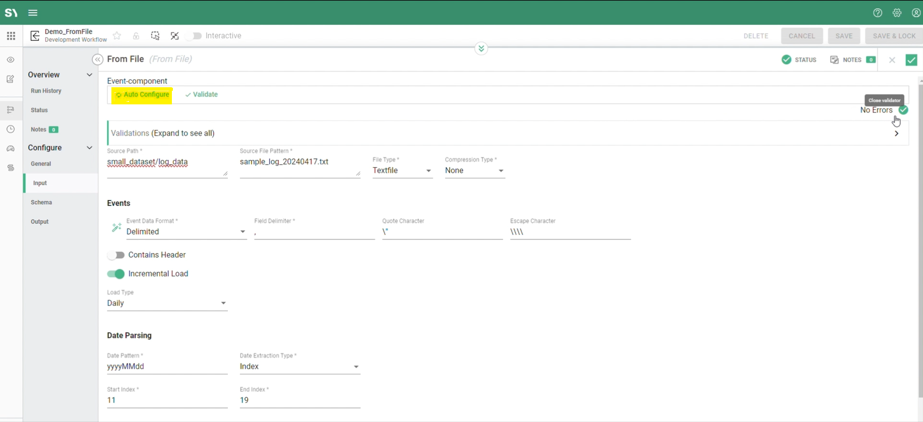923x422 pixels.
Task: Disable the Incremental Load toggle
Action: 116,274
